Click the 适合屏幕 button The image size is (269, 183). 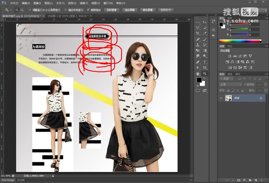130,10
